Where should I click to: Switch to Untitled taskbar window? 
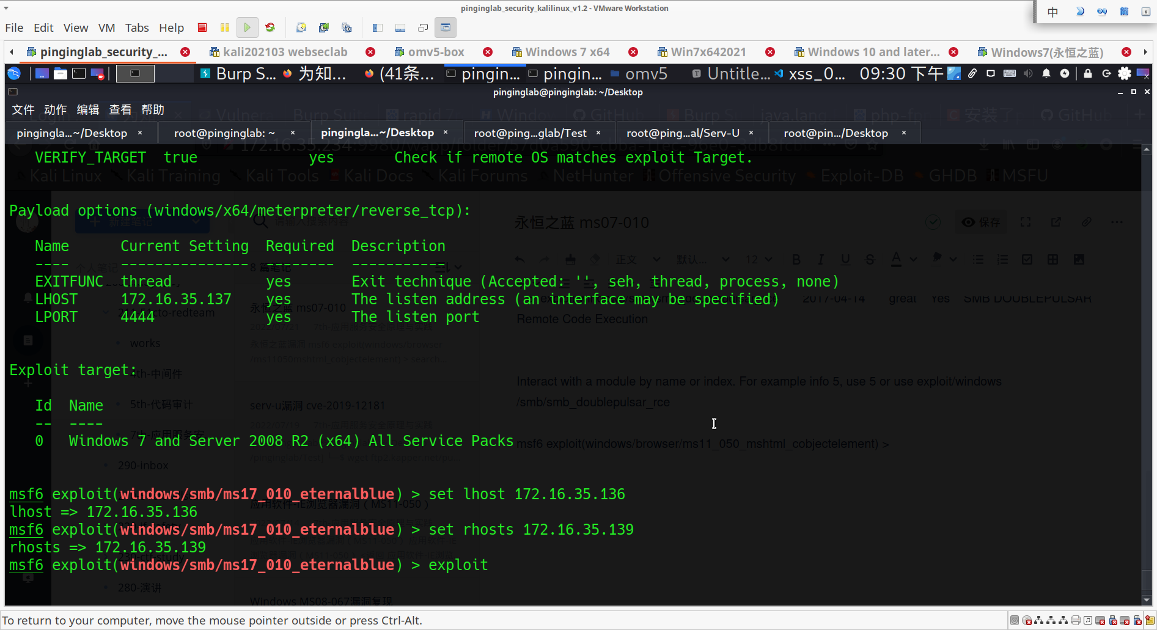[731, 74]
